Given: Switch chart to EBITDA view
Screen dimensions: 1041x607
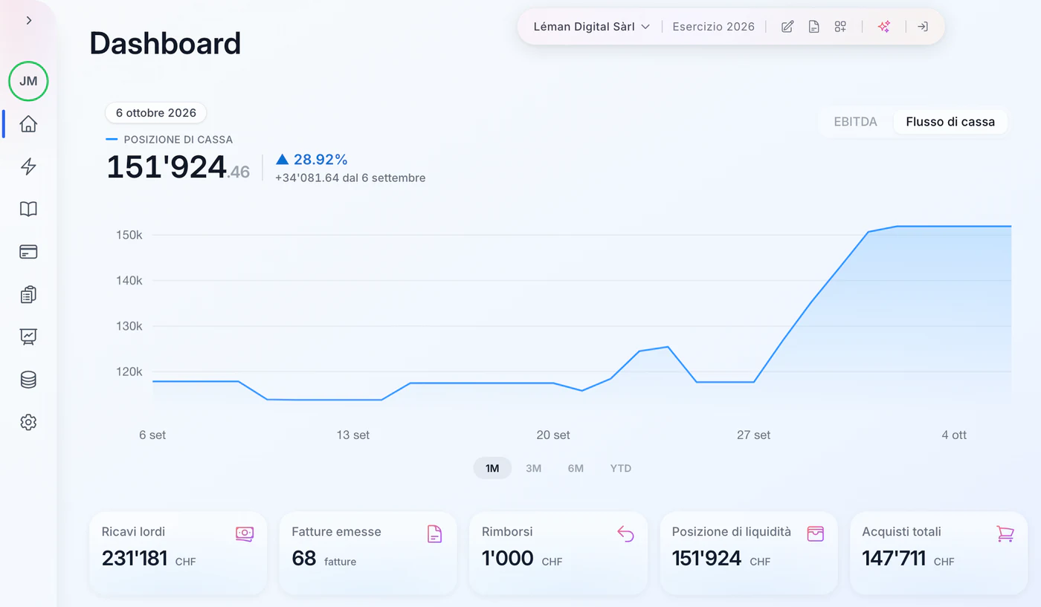Looking at the screenshot, I should [855, 122].
